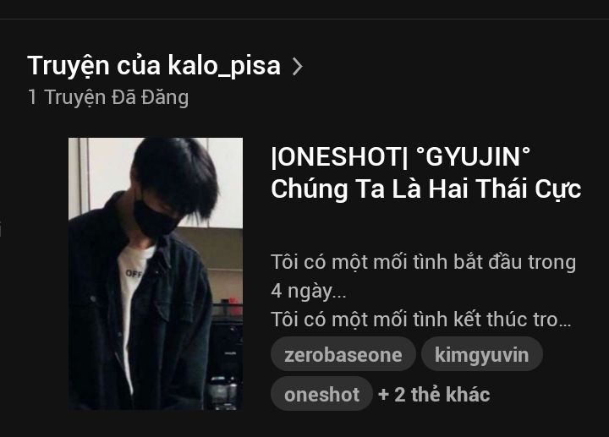Expand '+ 2 thẻ khác' more tags
This screenshot has height=437, width=609.
[434, 394]
